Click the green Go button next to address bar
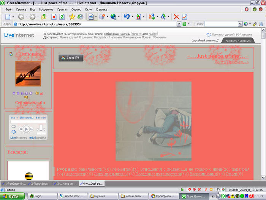Viewport: 266px width, 200px height. (x=184, y=24)
